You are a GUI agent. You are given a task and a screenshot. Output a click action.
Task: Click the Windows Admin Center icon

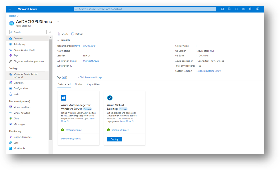(10, 74)
